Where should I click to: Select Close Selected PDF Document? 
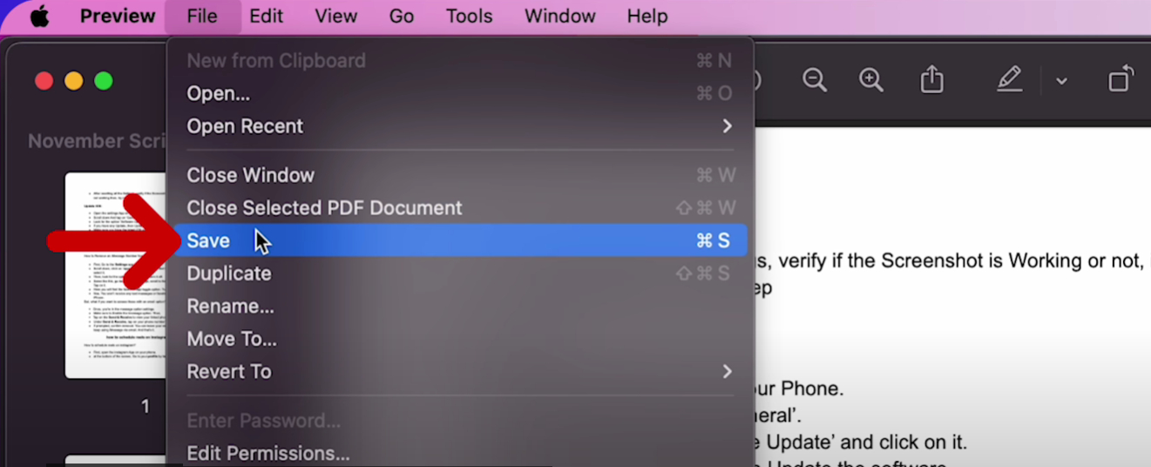(x=459, y=208)
